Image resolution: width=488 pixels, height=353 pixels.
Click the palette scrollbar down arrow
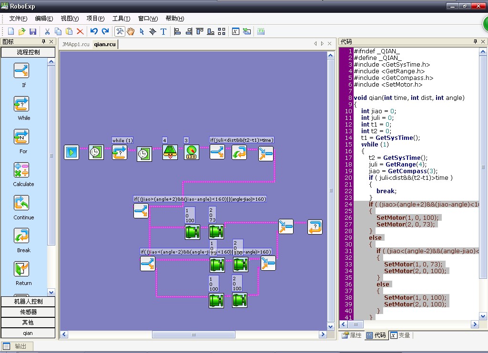coord(51,292)
